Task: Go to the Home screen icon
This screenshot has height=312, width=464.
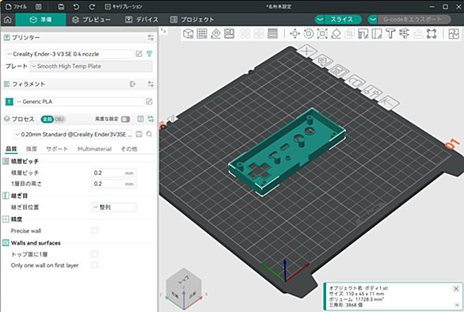Action: (8, 20)
